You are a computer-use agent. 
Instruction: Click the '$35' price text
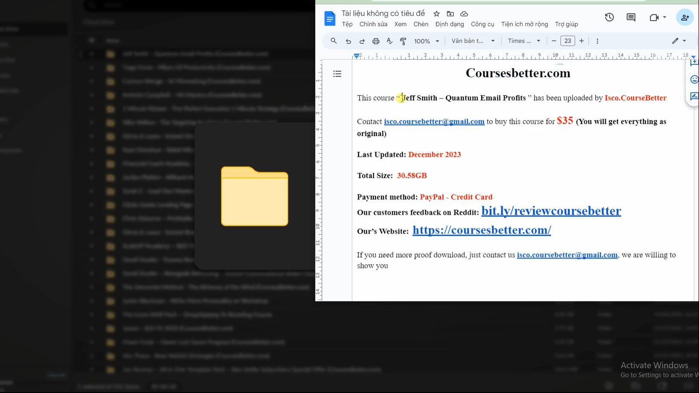point(565,121)
